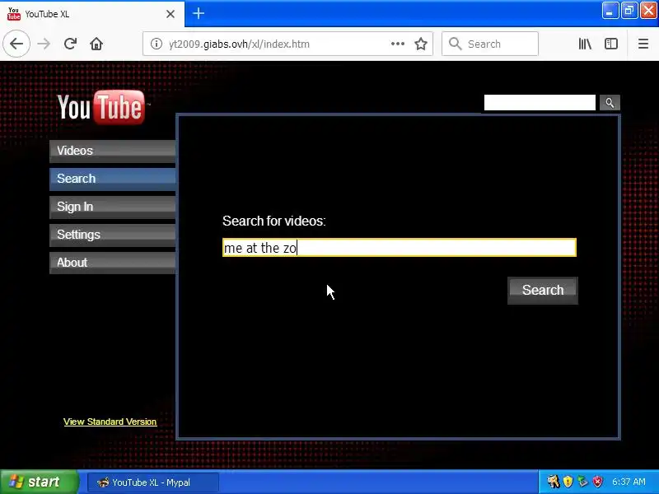The width and height of the screenshot is (659, 494).
Task: Select the YouTube XL browser tab
Action: pyautogui.click(x=92, y=14)
